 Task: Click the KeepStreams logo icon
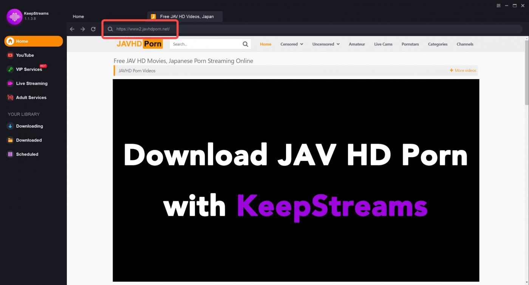(14, 17)
